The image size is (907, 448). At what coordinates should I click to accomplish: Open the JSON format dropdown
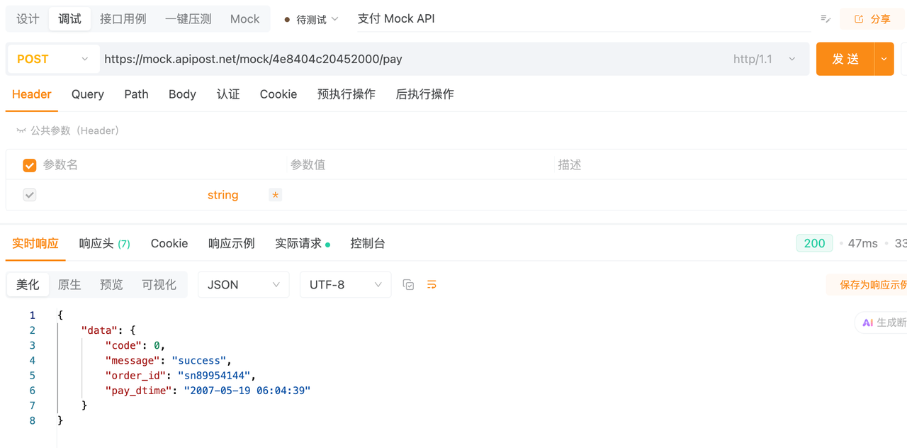pyautogui.click(x=243, y=284)
